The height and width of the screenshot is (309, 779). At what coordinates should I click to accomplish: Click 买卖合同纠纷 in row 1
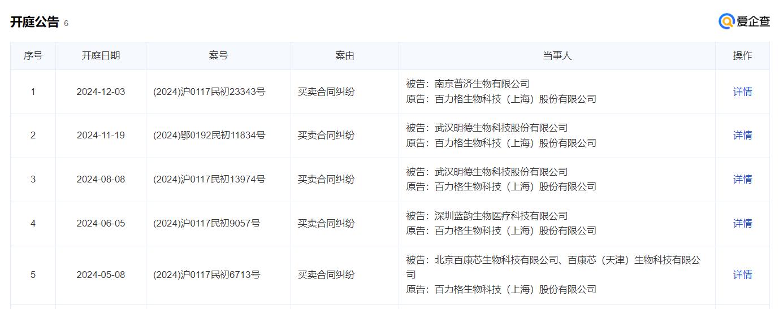pos(326,92)
